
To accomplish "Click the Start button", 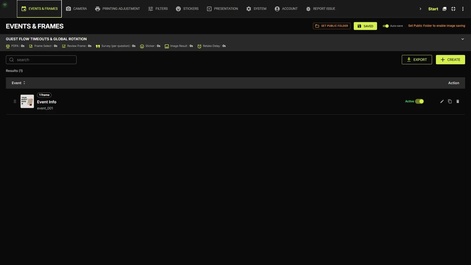I will 433,9.
